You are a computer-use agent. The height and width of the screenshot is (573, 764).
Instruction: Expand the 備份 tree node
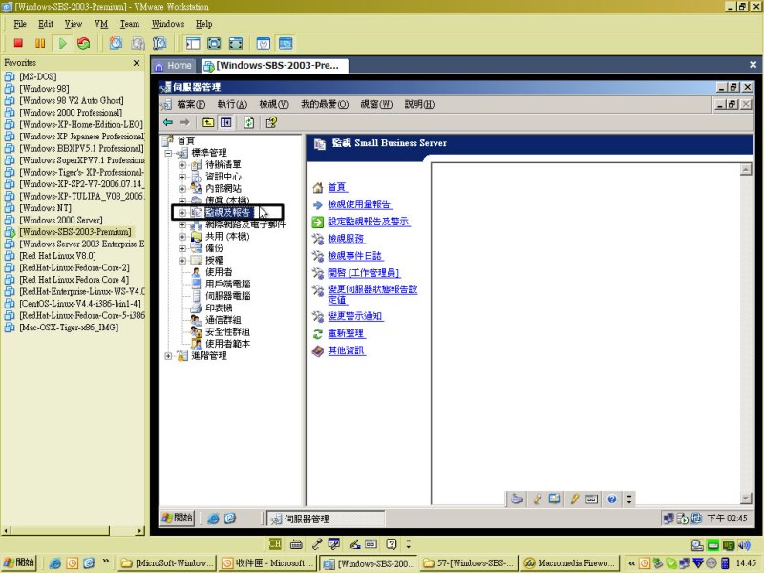182,248
